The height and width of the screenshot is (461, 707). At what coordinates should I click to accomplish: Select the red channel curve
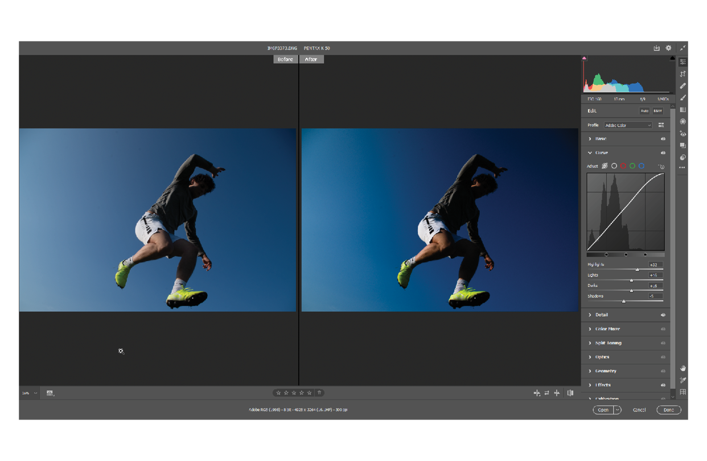pos(623,166)
